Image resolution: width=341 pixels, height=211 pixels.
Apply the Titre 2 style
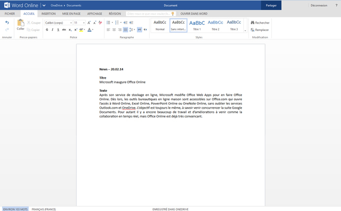[215, 25]
